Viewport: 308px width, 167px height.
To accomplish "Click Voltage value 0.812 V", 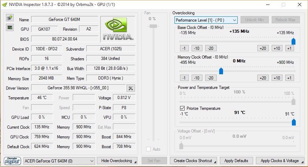I will pyautogui.click(x=124, y=98).
